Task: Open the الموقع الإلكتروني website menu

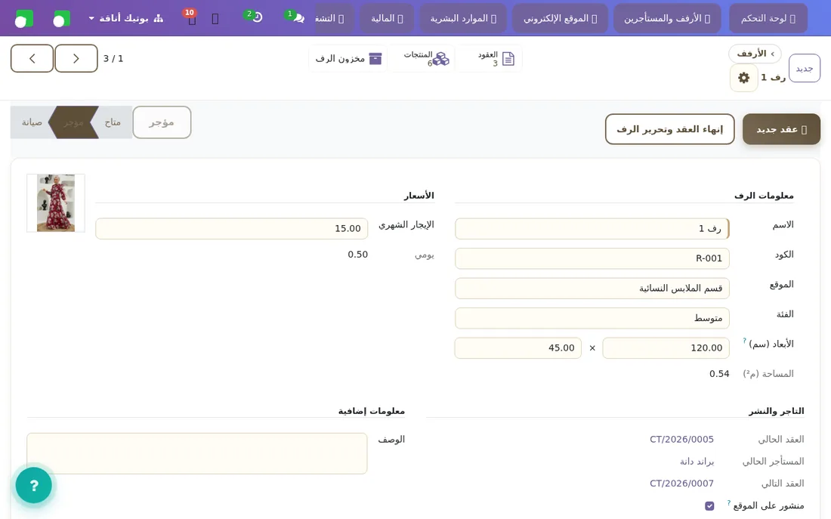Action: click(x=561, y=18)
